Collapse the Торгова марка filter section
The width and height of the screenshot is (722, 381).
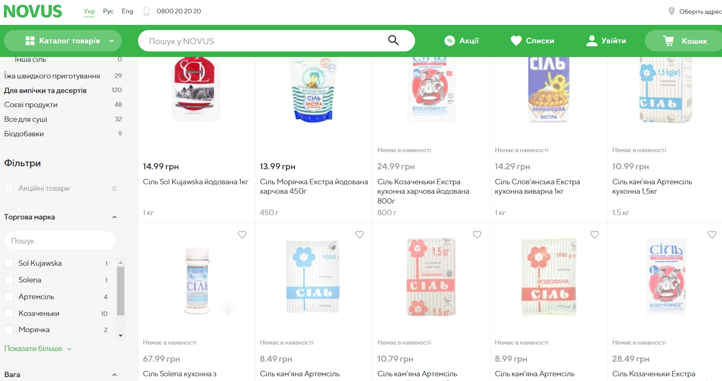click(x=114, y=217)
